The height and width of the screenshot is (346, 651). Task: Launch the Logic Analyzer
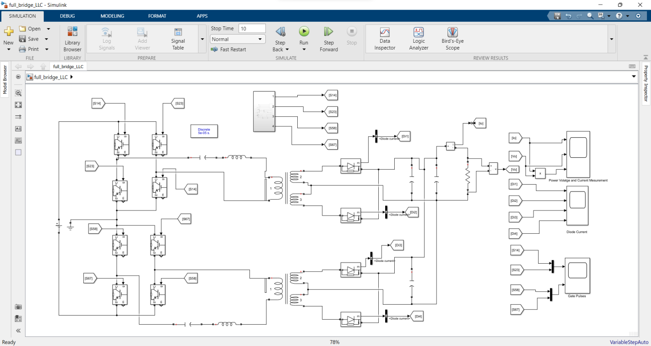click(x=418, y=39)
